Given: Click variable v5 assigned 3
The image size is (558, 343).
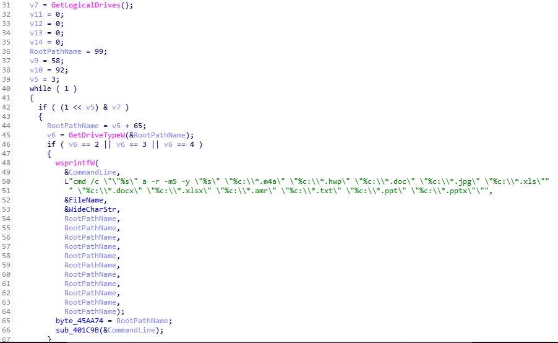Looking at the screenshot, I should coord(34,79).
